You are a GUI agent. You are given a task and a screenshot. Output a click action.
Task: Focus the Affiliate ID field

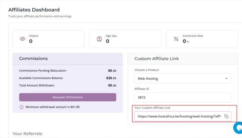tap(183, 97)
